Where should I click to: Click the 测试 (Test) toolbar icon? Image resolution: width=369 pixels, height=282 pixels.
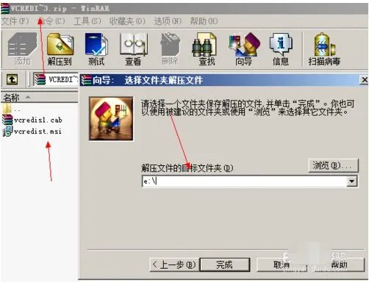[x=96, y=48]
